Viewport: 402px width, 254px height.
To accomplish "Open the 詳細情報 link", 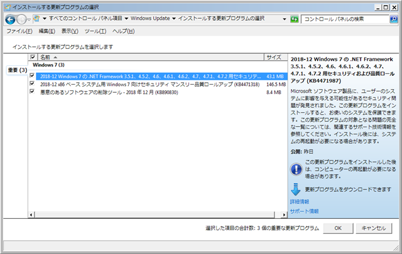I will 300,202.
